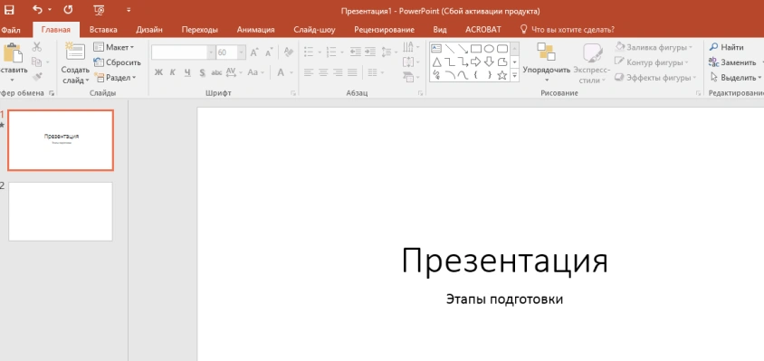Click the Redo repeat icon
Image resolution: width=764 pixels, height=361 pixels.
(x=68, y=10)
